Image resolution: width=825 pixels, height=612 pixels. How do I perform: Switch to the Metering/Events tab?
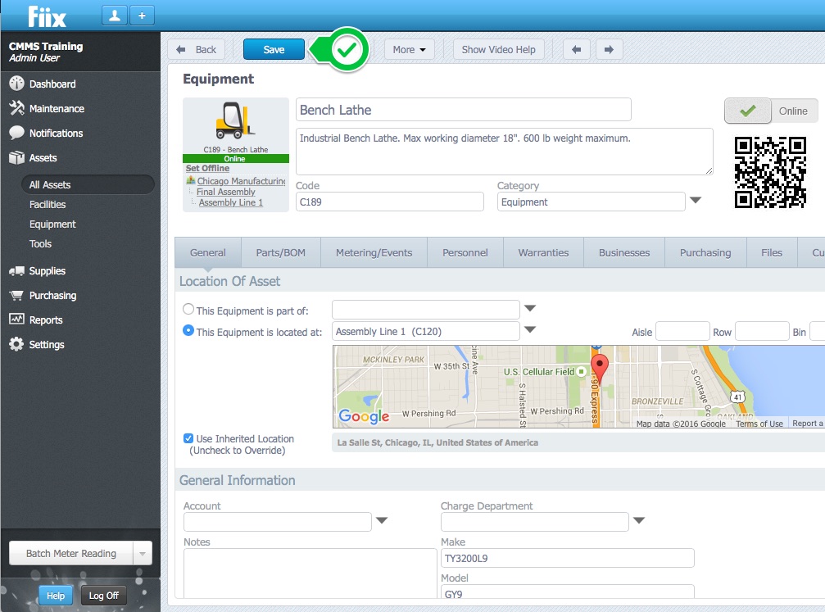[374, 253]
